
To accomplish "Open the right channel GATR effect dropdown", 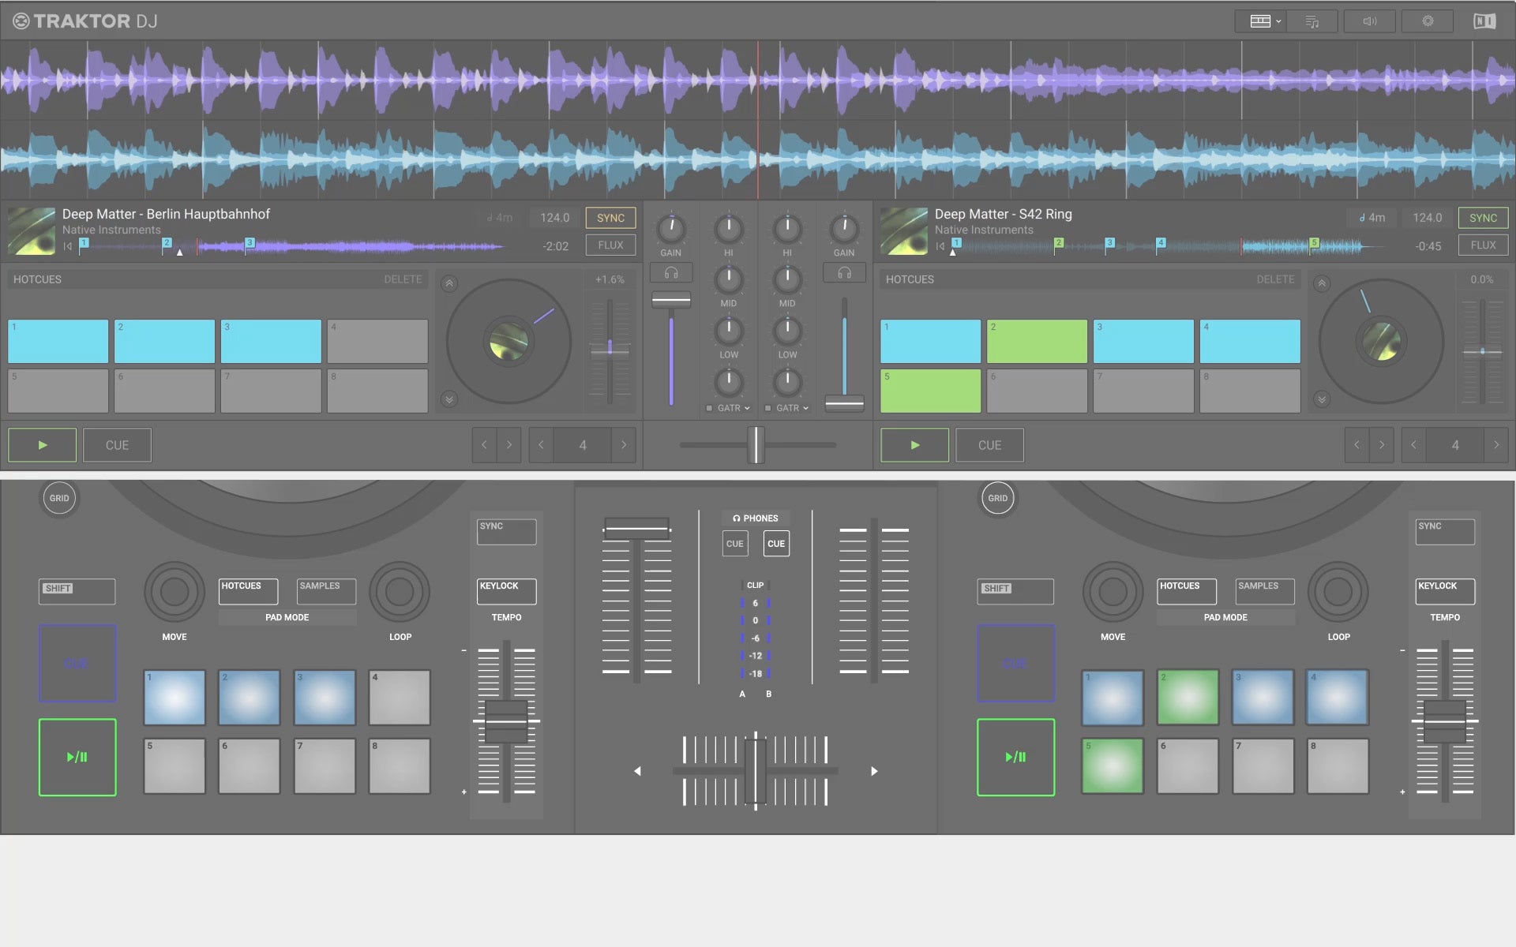I will click(793, 408).
